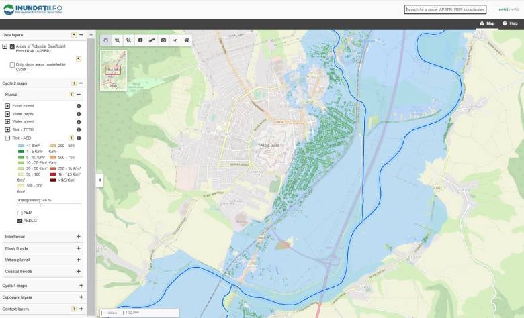The width and height of the screenshot is (524, 318).
Task: Expand the Interfluvial group
Action: point(78,237)
